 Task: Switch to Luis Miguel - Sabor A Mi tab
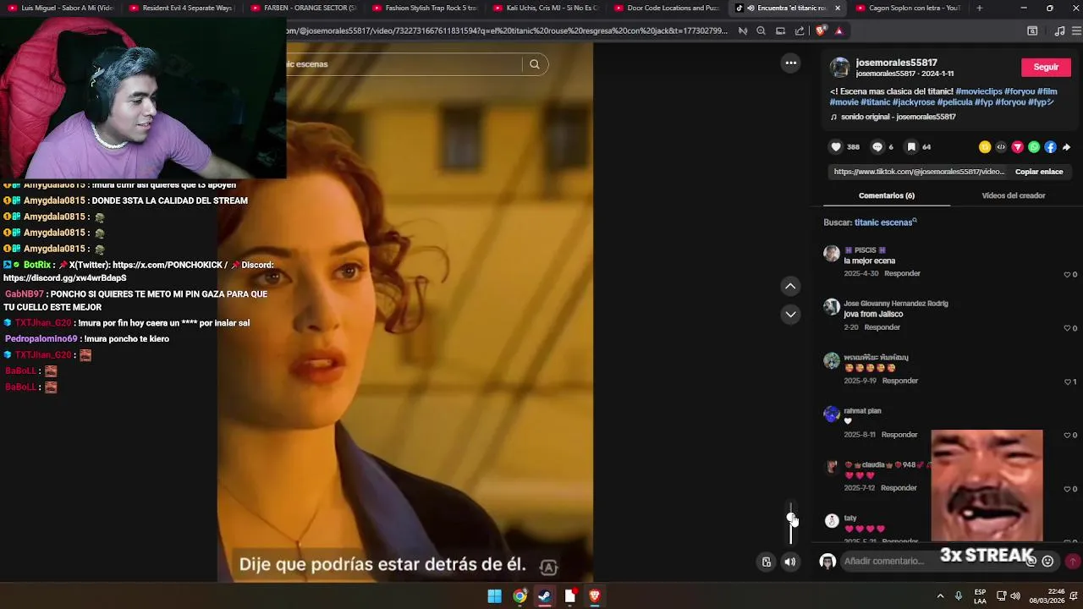tap(61, 8)
